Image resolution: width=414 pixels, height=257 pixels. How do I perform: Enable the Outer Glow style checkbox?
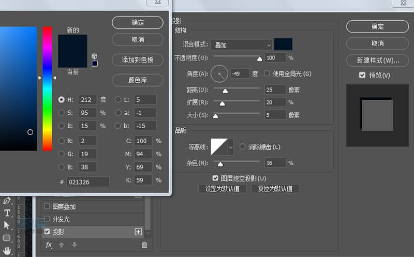(x=47, y=219)
